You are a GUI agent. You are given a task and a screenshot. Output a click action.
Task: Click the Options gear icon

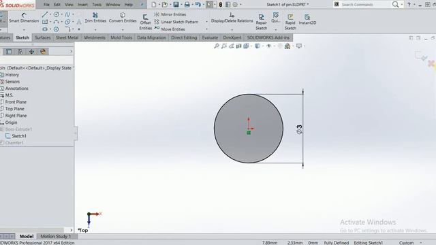pos(235,5)
